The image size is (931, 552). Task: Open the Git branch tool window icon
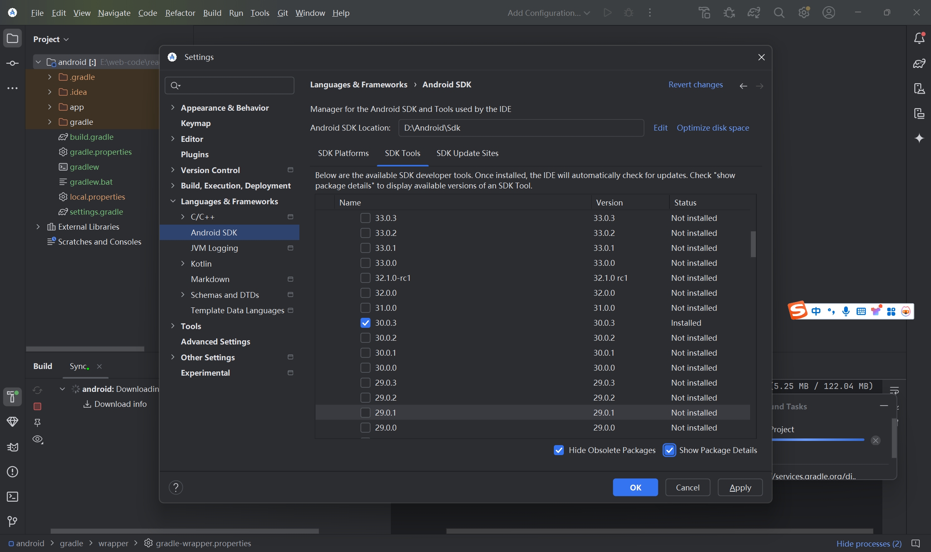pos(12,521)
